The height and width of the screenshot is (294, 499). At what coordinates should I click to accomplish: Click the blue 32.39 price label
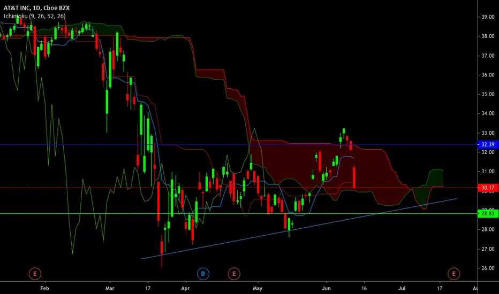[488, 145]
